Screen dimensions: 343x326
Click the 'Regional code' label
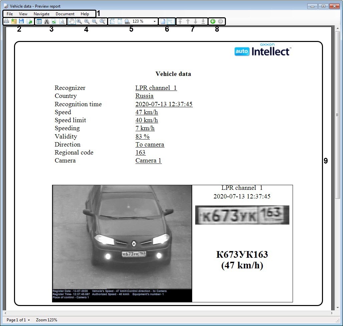pyautogui.click(x=74, y=153)
